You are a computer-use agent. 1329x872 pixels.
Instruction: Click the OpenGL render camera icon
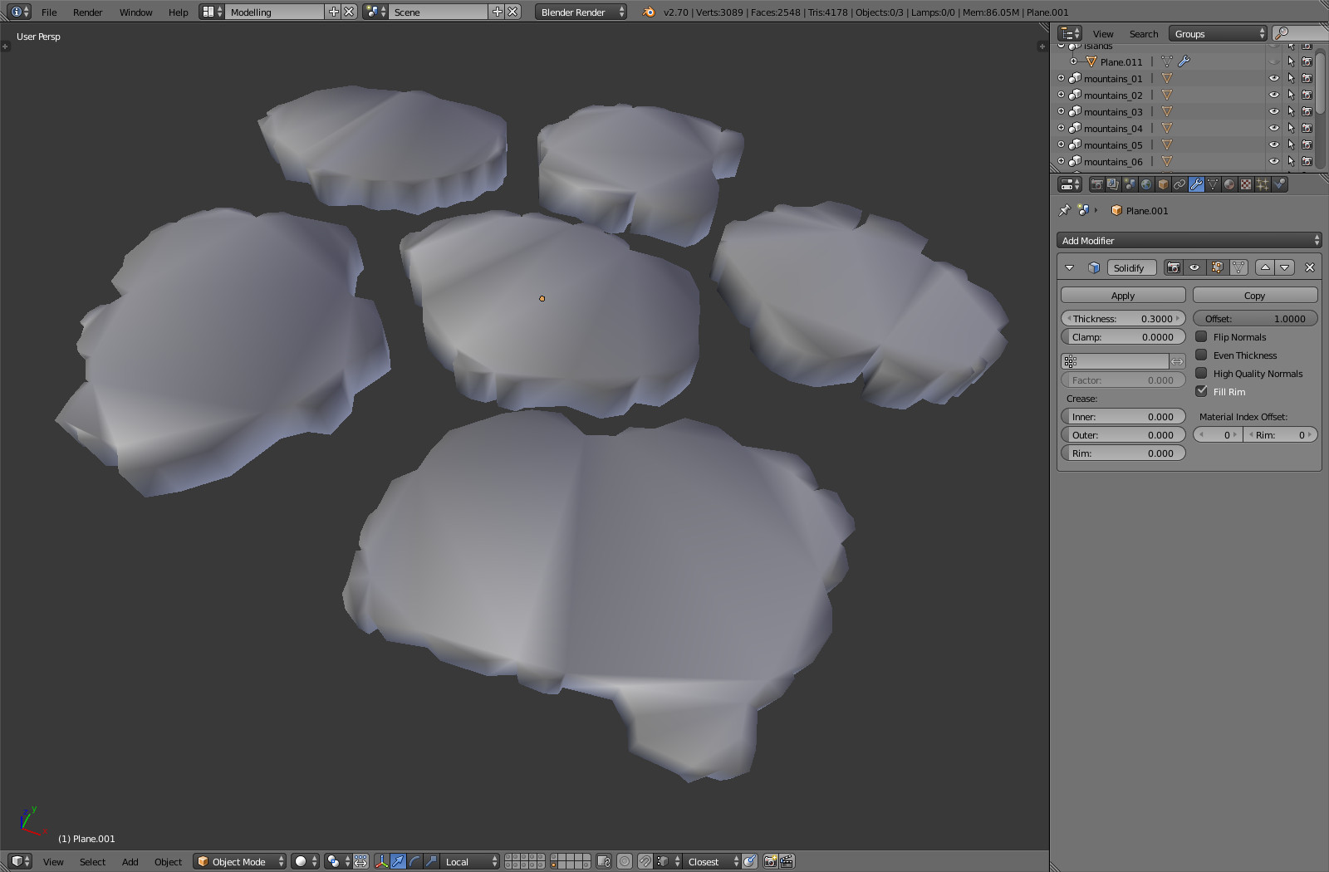[770, 861]
